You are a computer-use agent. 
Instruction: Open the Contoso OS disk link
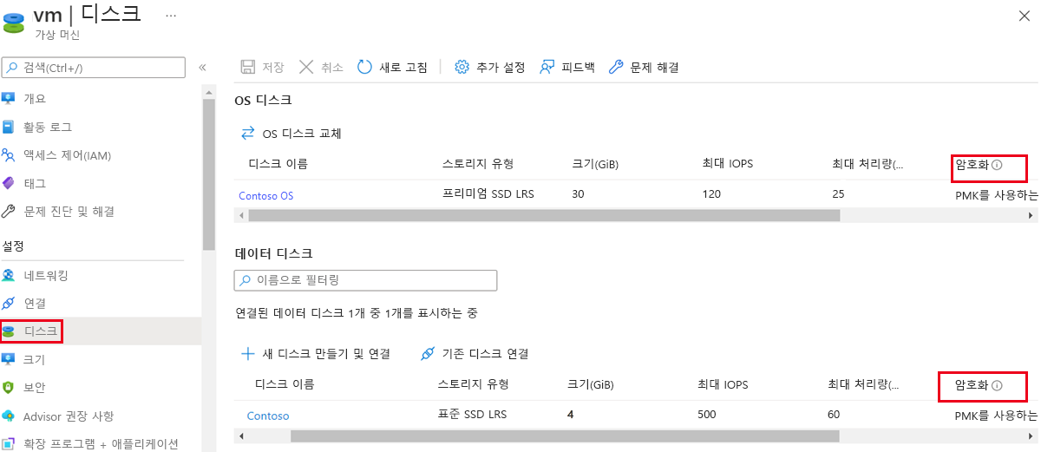point(266,196)
